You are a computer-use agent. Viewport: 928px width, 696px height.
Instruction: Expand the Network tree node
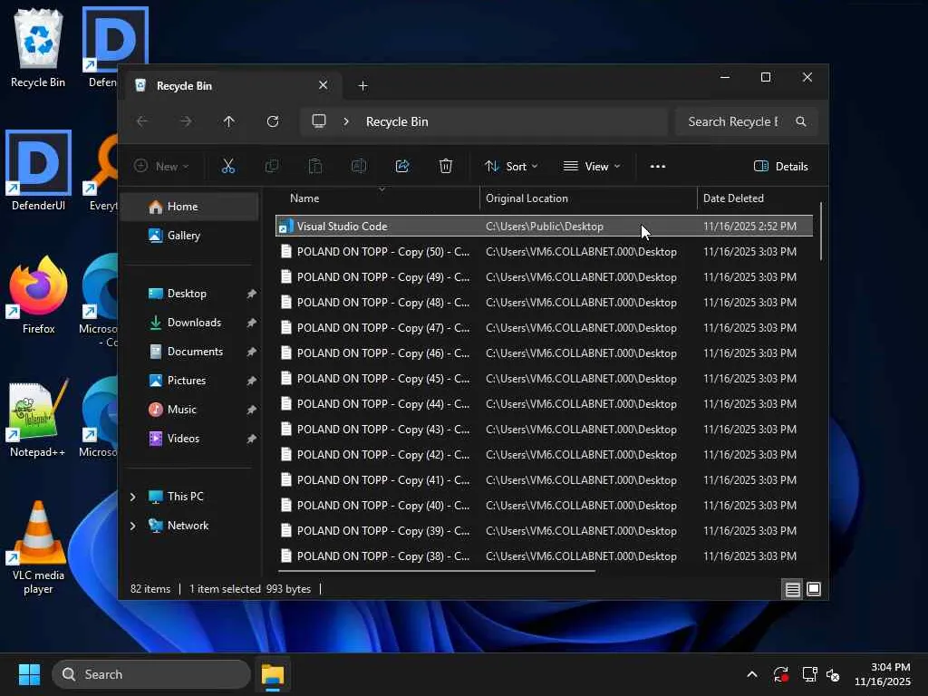(x=132, y=526)
